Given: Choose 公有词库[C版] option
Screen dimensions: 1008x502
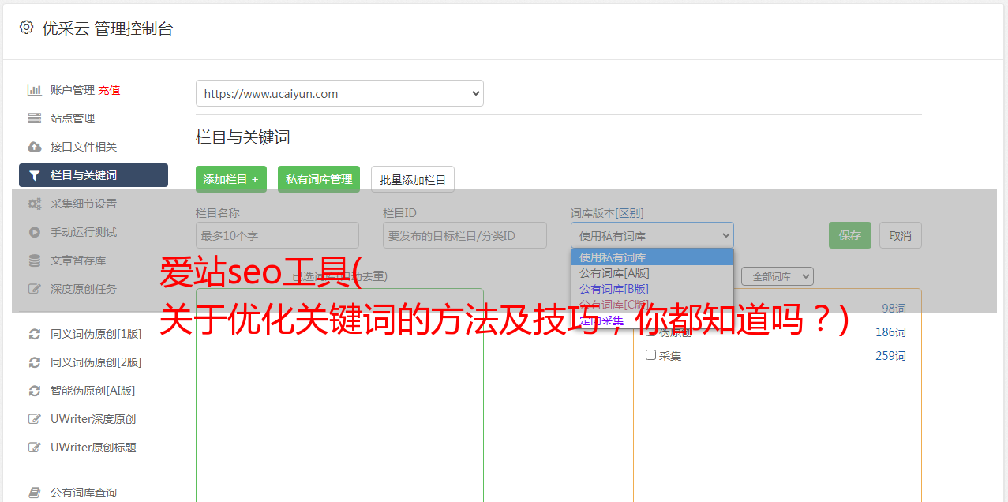Looking at the screenshot, I should click(652, 305).
